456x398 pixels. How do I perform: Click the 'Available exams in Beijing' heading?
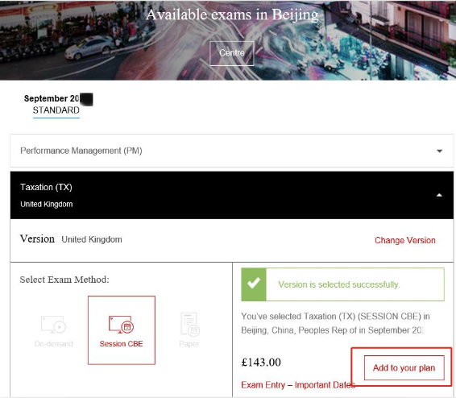point(232,15)
